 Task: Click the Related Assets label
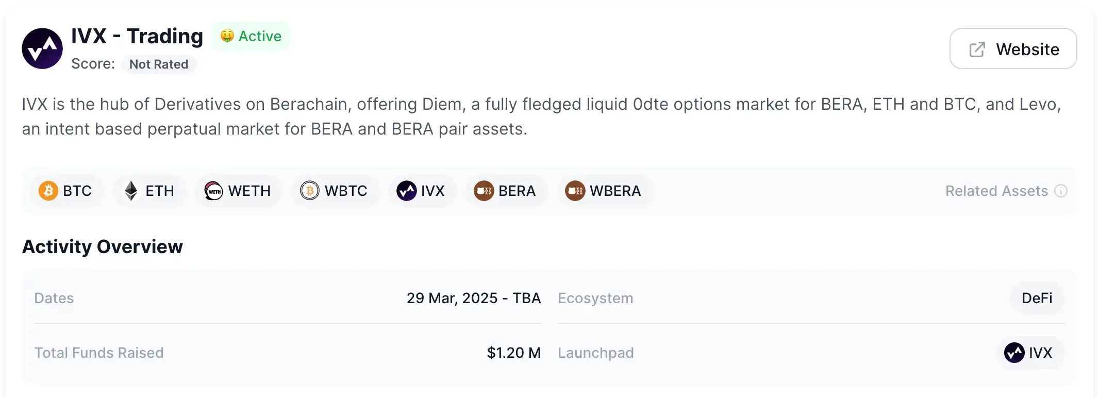(996, 191)
